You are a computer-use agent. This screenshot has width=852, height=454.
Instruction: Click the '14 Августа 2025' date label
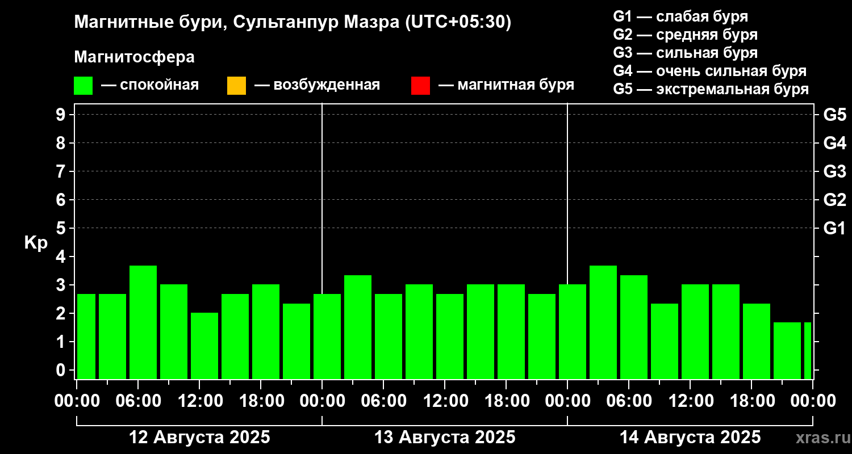(x=690, y=438)
